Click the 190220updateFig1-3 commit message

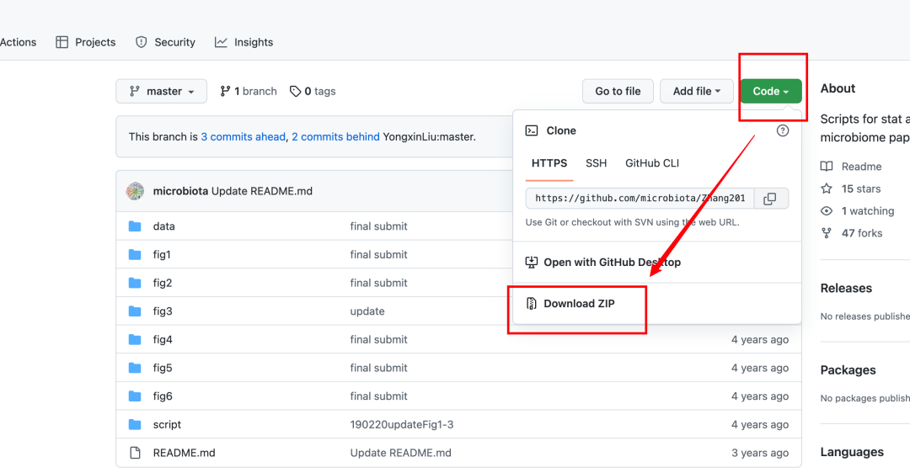(x=402, y=424)
